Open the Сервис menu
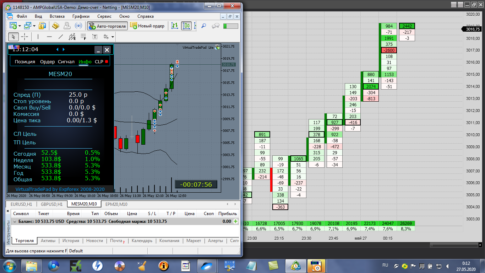Screen dimensions: 485x273 click(104, 16)
